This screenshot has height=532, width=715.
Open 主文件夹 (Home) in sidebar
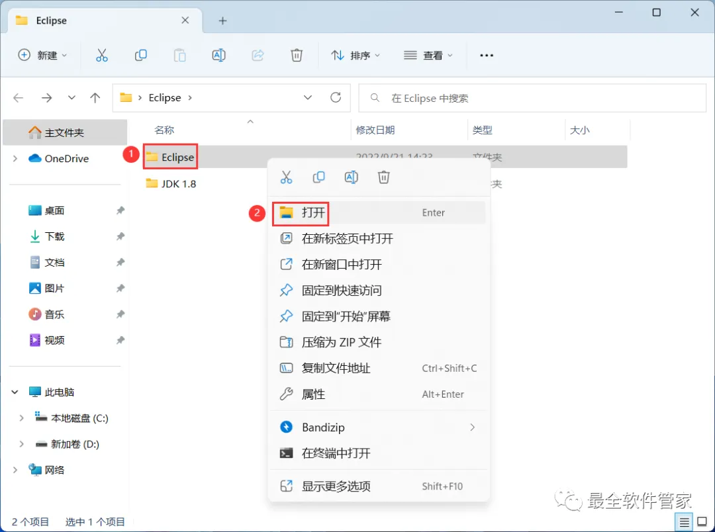tap(65, 132)
